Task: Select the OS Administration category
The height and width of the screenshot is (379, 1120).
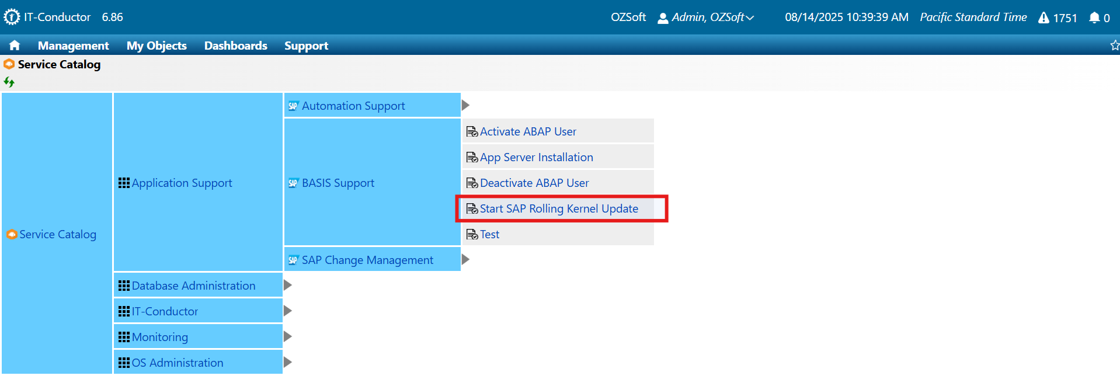Action: click(177, 363)
